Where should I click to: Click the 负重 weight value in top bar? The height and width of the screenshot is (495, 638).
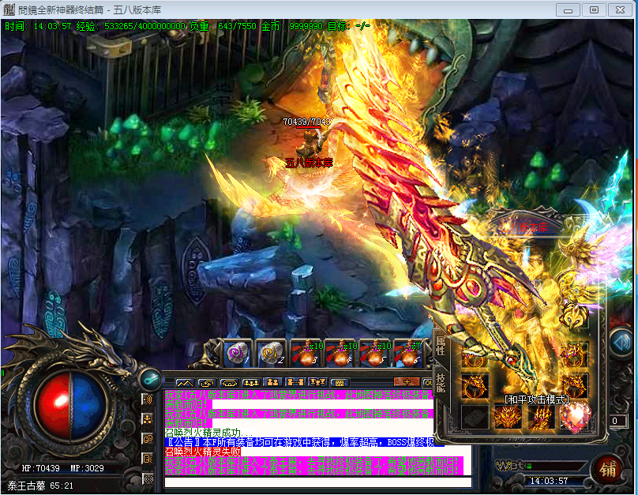click(223, 26)
